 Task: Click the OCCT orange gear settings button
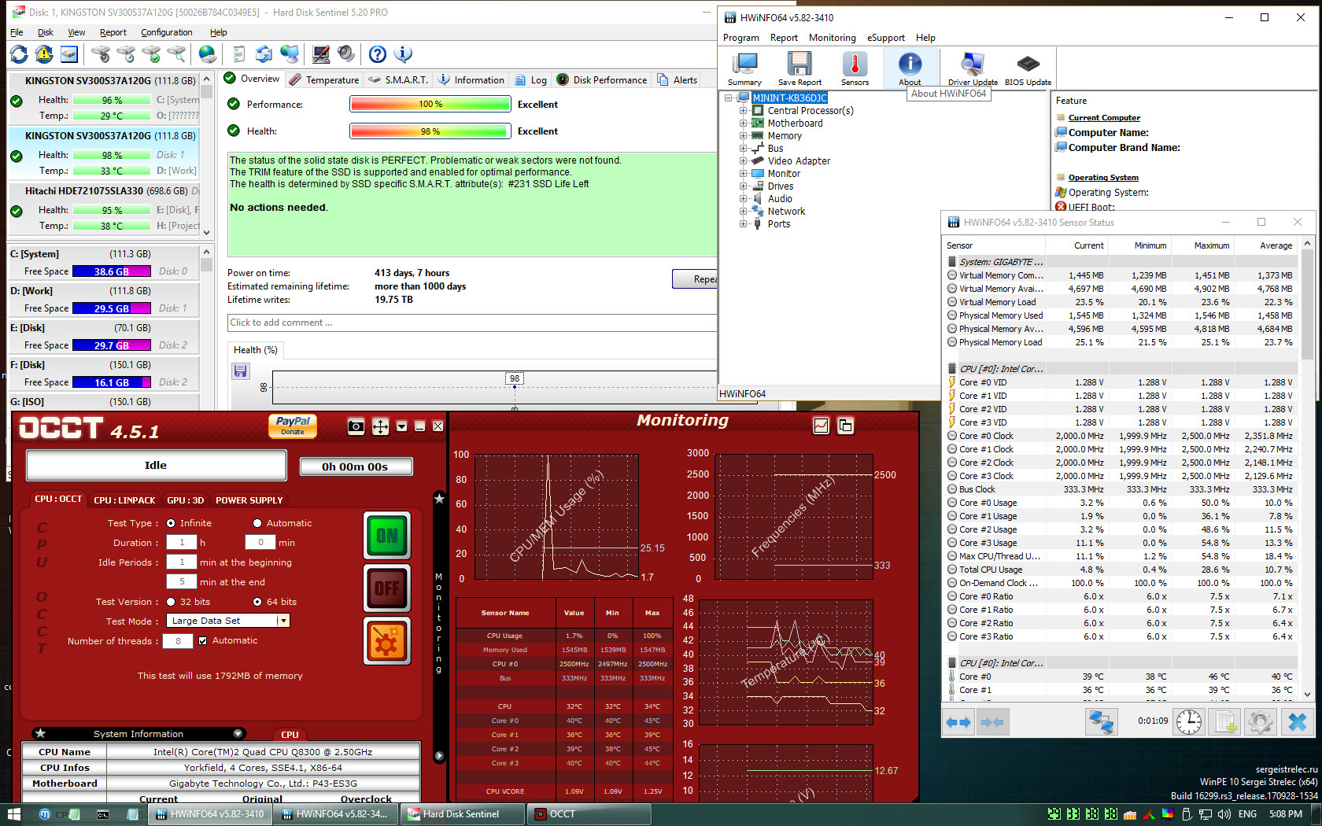pos(387,641)
